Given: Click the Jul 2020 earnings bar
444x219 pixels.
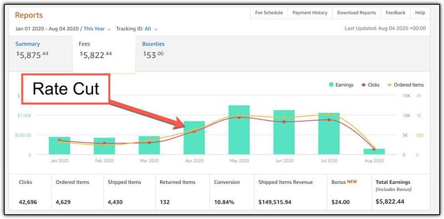Looking at the screenshot, I should pyautogui.click(x=329, y=133).
